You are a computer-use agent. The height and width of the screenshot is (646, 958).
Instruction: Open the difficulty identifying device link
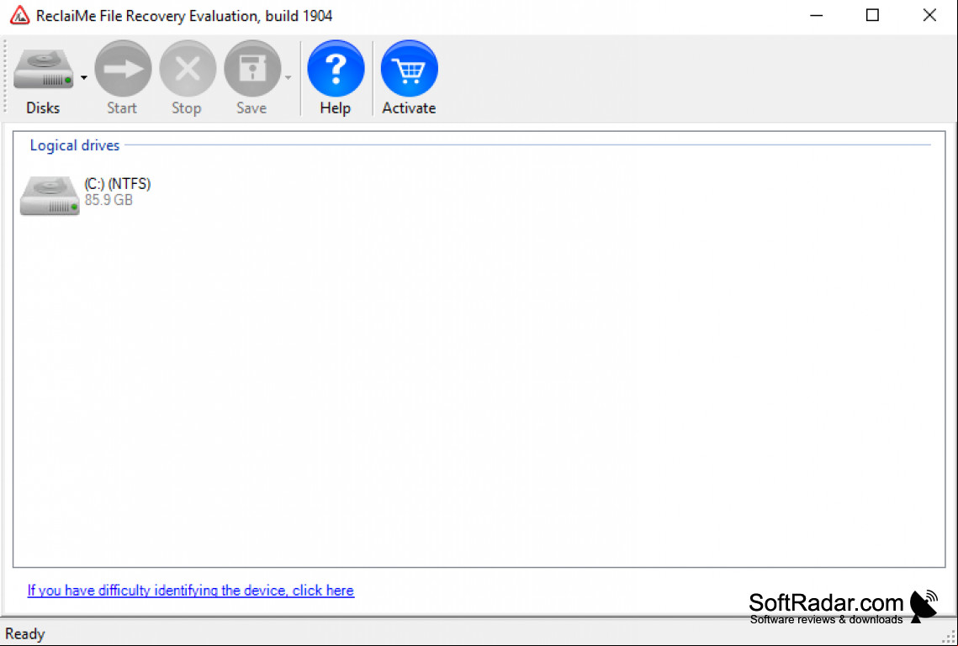click(191, 591)
